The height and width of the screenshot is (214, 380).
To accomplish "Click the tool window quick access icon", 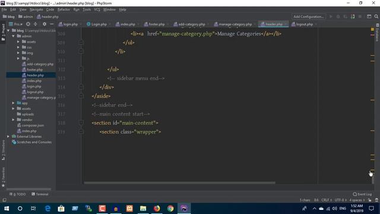I will tap(4, 200).
